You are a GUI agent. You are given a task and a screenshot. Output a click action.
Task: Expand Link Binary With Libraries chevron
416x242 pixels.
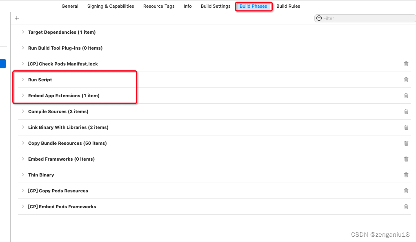(23, 127)
